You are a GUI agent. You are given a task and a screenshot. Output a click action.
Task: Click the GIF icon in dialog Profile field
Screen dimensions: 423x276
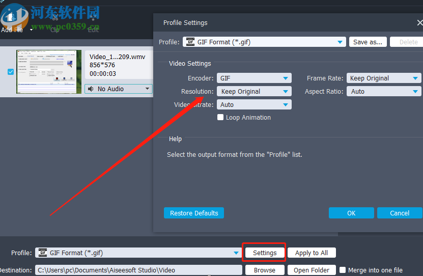(x=190, y=42)
